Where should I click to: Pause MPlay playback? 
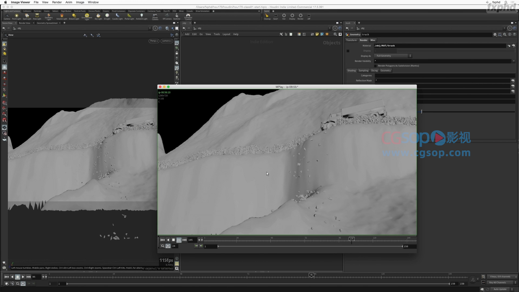click(x=179, y=240)
